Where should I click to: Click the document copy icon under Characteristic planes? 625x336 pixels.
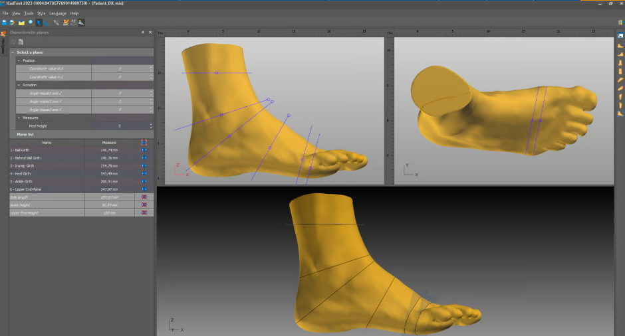coord(21,42)
